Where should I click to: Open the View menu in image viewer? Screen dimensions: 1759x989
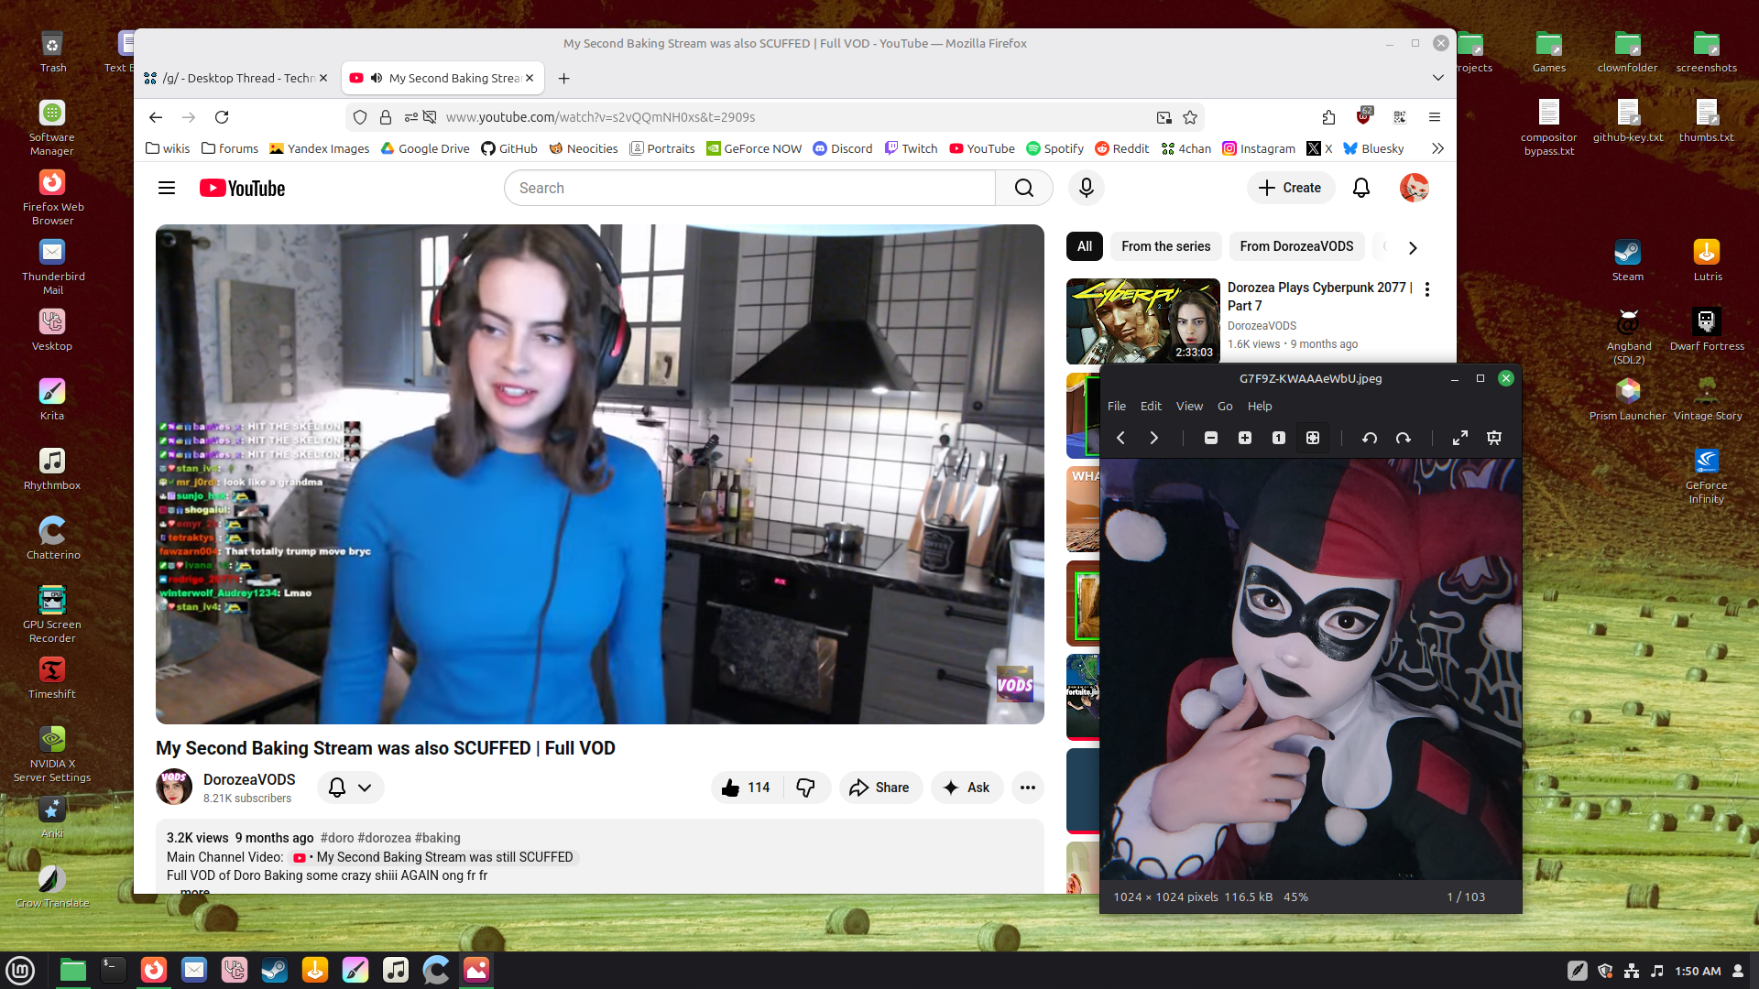pos(1189,406)
